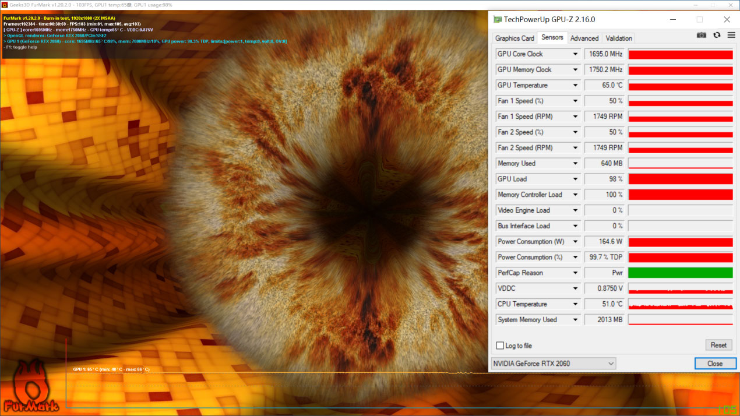Image resolution: width=740 pixels, height=416 pixels.
Task: Open the NVIDIA GeForce RTX 2060 selector
Action: pyautogui.click(x=553, y=364)
